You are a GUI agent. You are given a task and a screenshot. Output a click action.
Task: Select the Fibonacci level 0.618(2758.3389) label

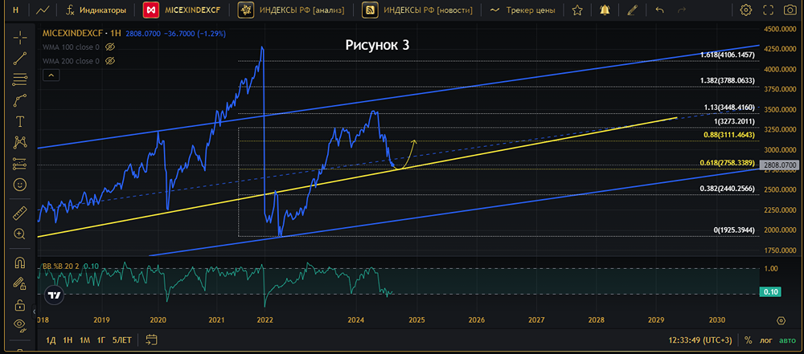[727, 163]
